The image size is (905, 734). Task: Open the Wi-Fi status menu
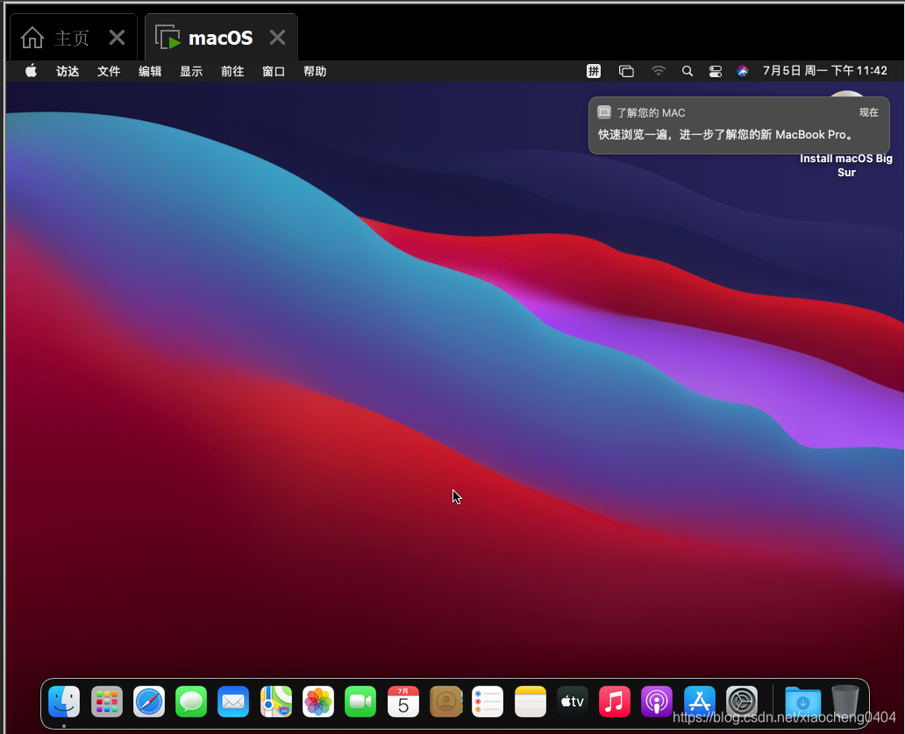[658, 71]
